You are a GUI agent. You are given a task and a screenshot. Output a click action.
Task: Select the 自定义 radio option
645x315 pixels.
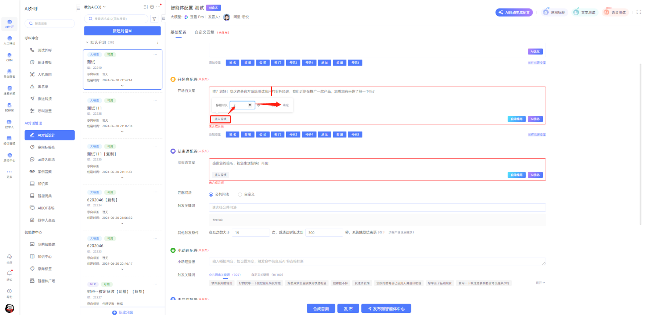(240, 194)
